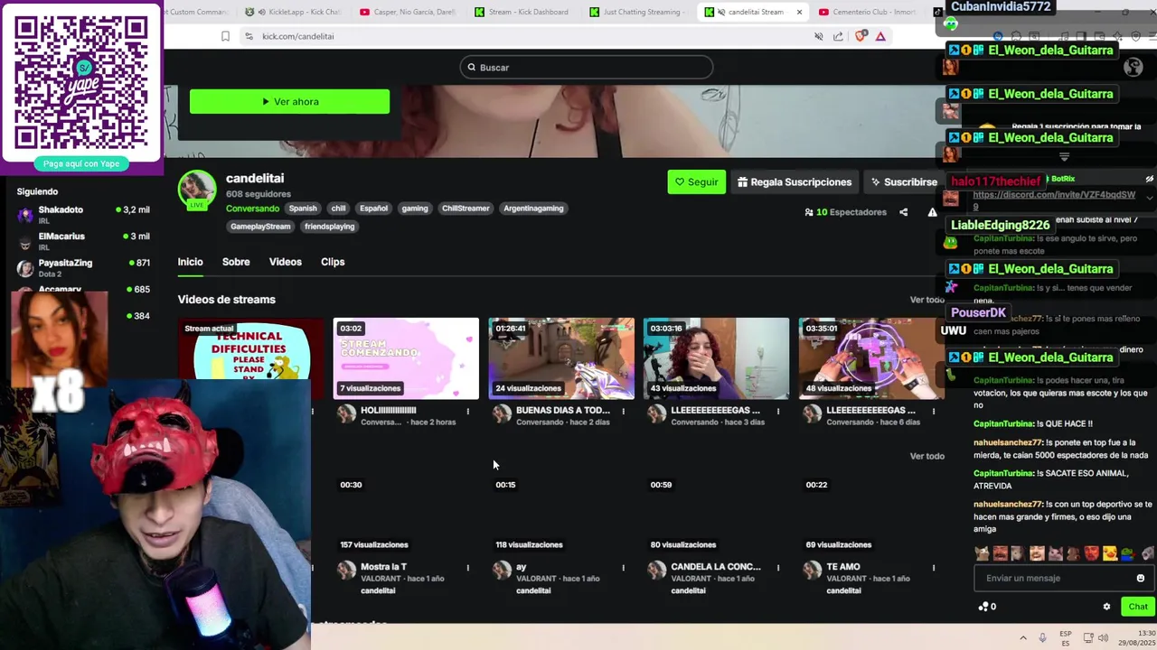1157x650 pixels.
Task: Click the green Ver ahora button
Action: click(289, 101)
